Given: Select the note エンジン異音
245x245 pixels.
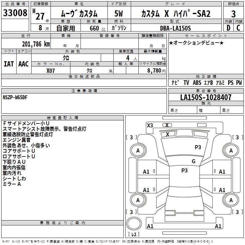Looking at the screenshot, I should pyautogui.click(x=17, y=140).
